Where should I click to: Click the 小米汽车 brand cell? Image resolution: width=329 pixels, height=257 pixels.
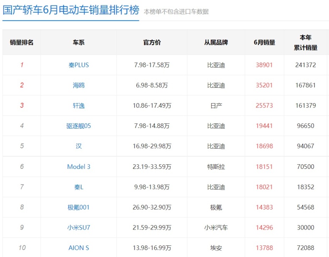tap(216, 228)
